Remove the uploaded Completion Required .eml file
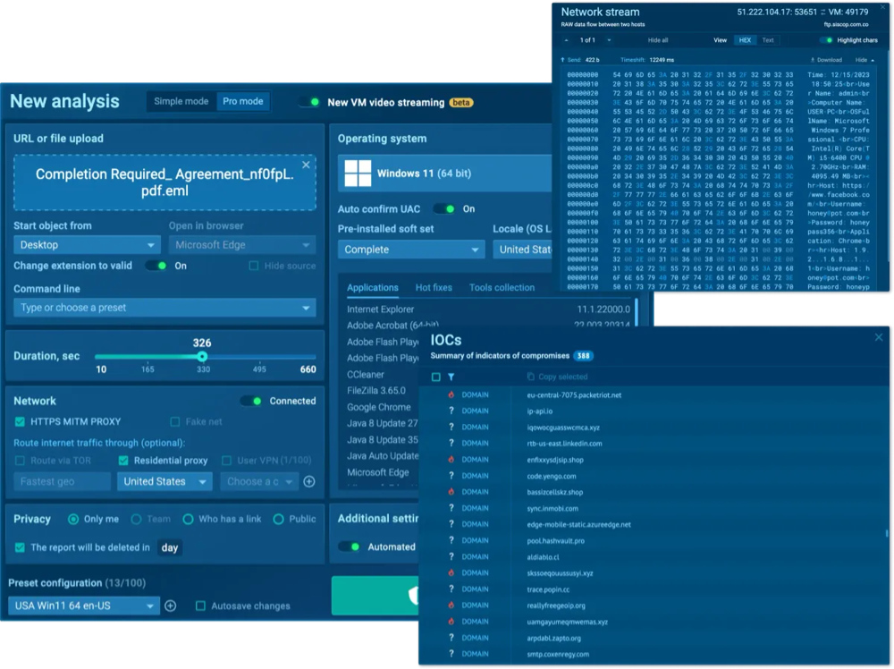 click(306, 165)
